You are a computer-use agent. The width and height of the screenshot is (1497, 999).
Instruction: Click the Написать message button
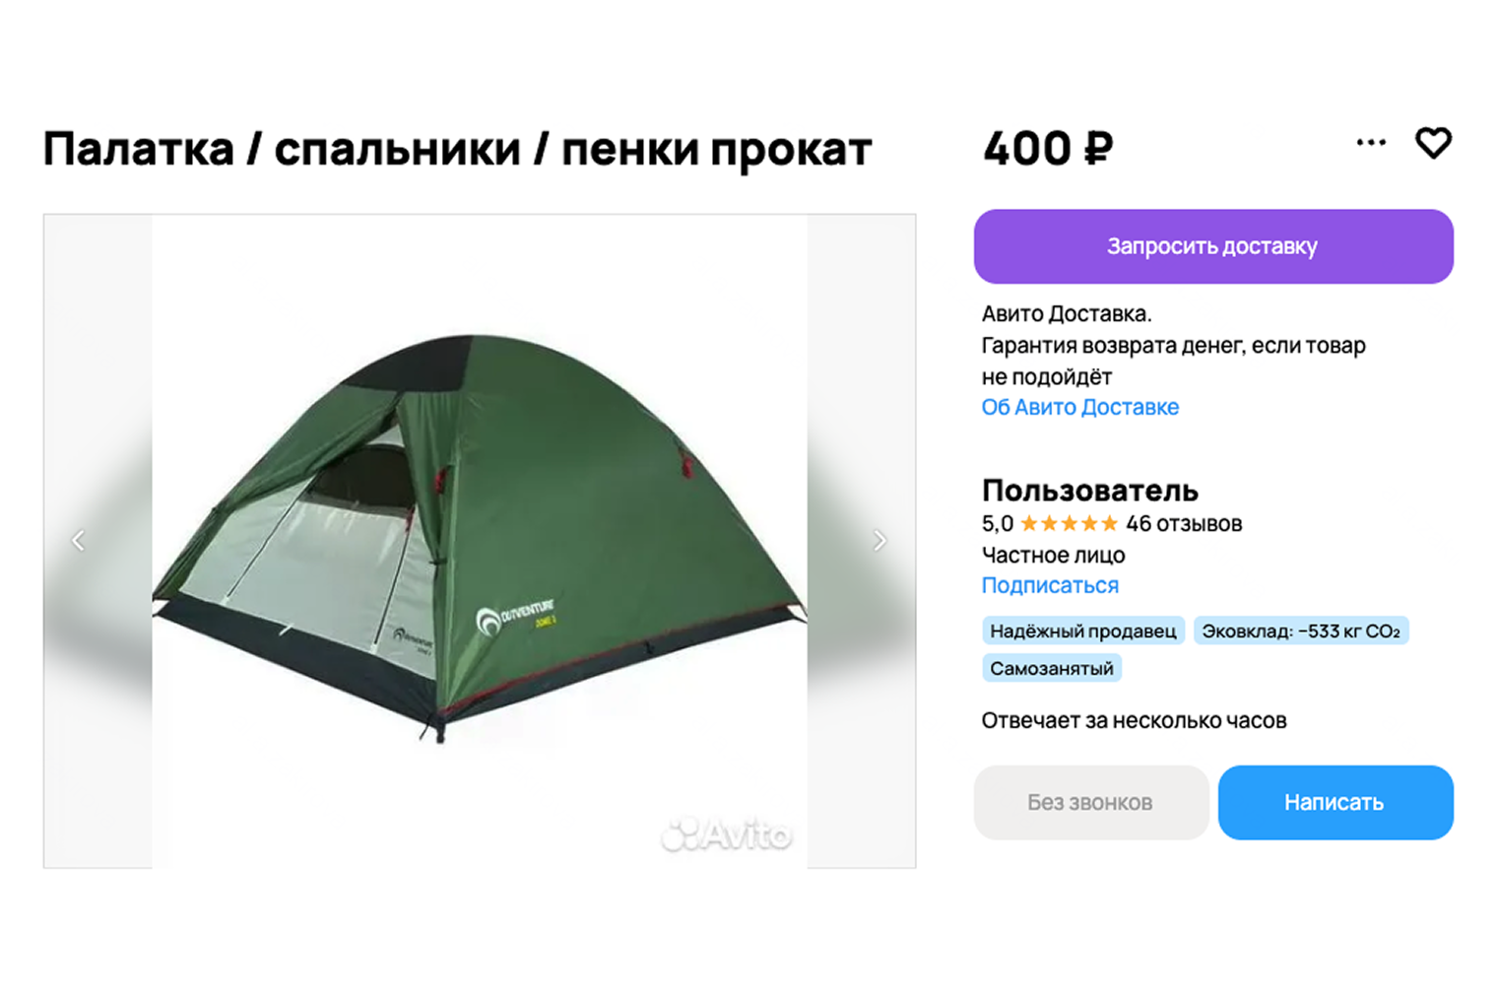[x=1335, y=803]
